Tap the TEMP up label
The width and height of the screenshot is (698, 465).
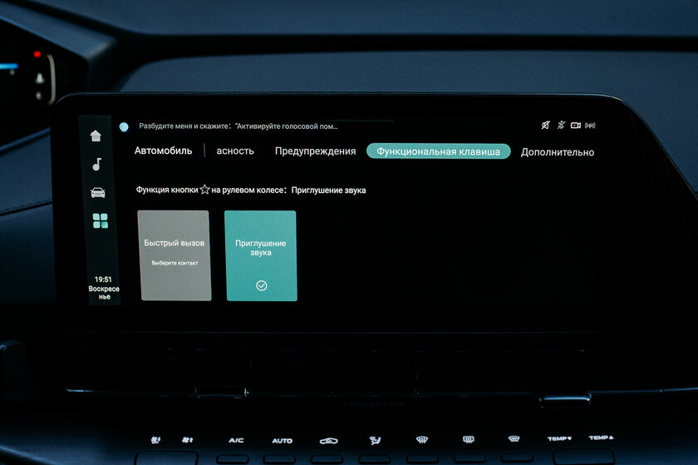pos(601,438)
